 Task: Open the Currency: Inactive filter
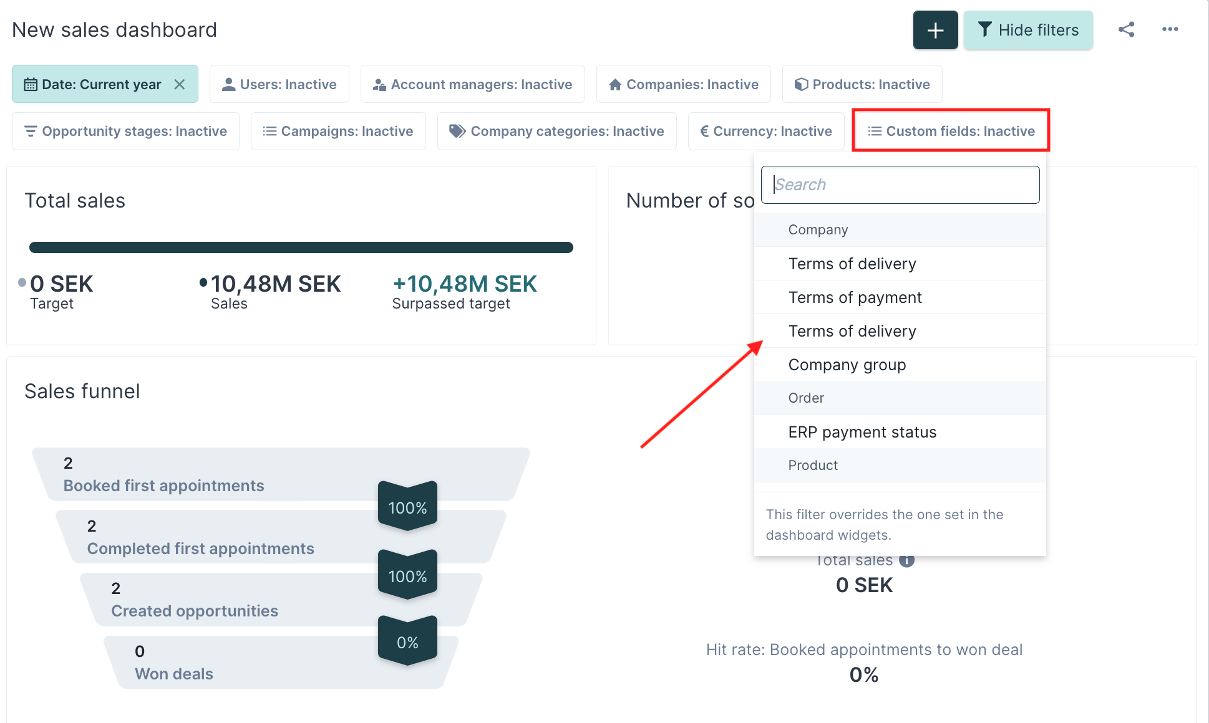pyautogui.click(x=766, y=131)
